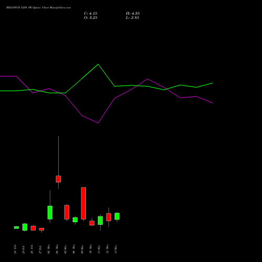The width and height of the screenshot is (262, 262).
Task: Click the '12 Mar' date label
Action: (107, 249)
